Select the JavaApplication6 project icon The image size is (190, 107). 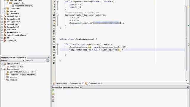click(5, 27)
